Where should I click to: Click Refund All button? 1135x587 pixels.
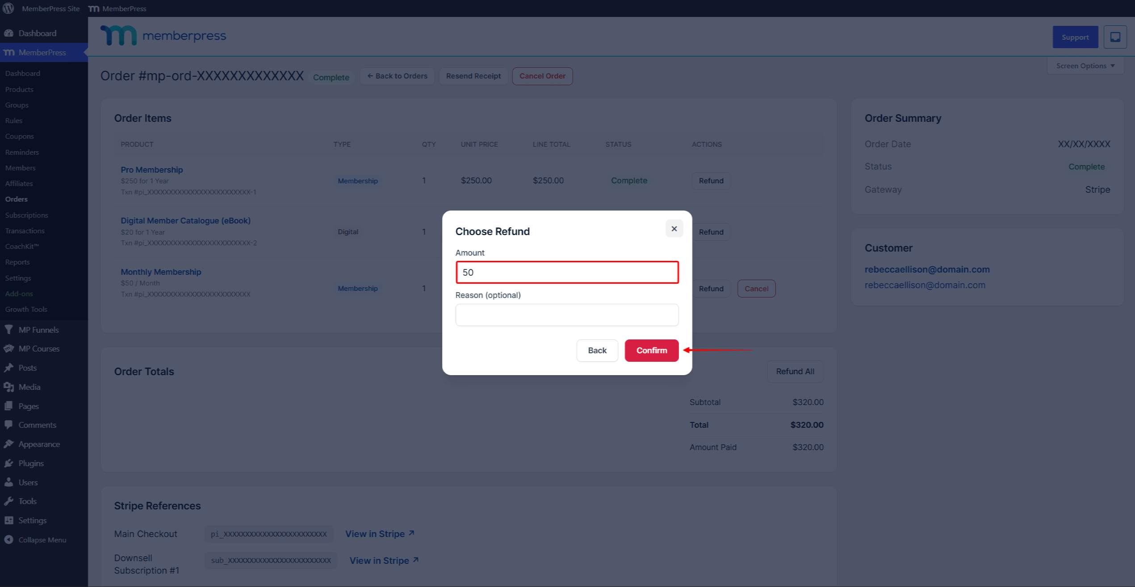point(795,371)
